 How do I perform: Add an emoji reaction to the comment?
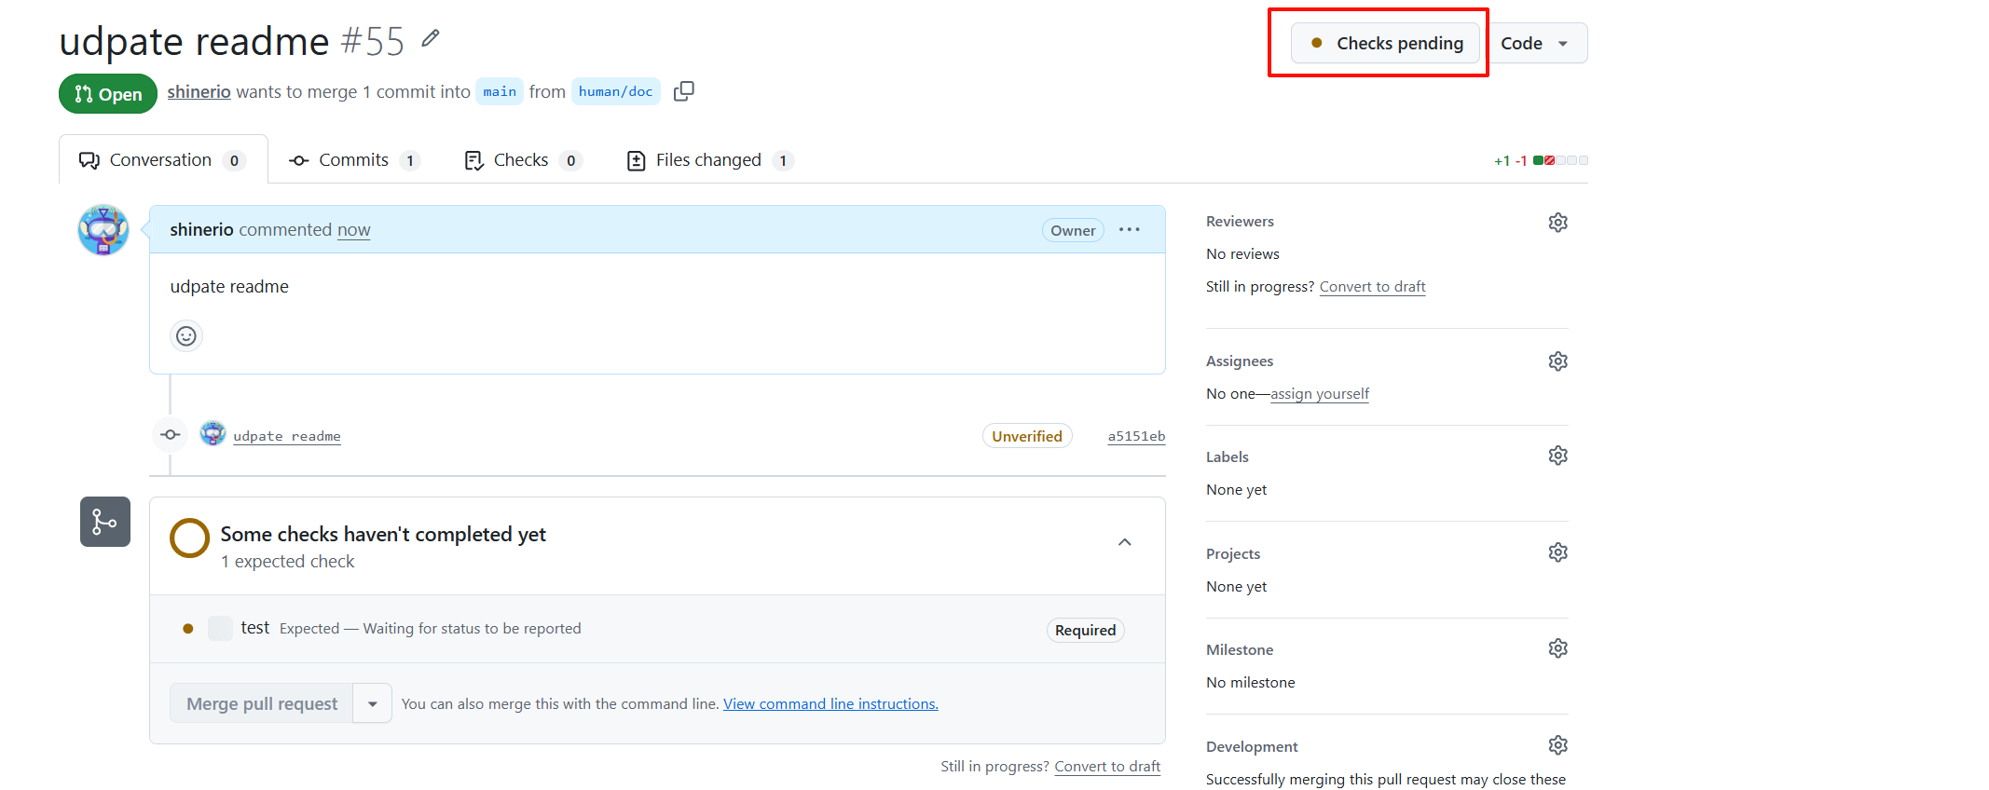coord(186,335)
